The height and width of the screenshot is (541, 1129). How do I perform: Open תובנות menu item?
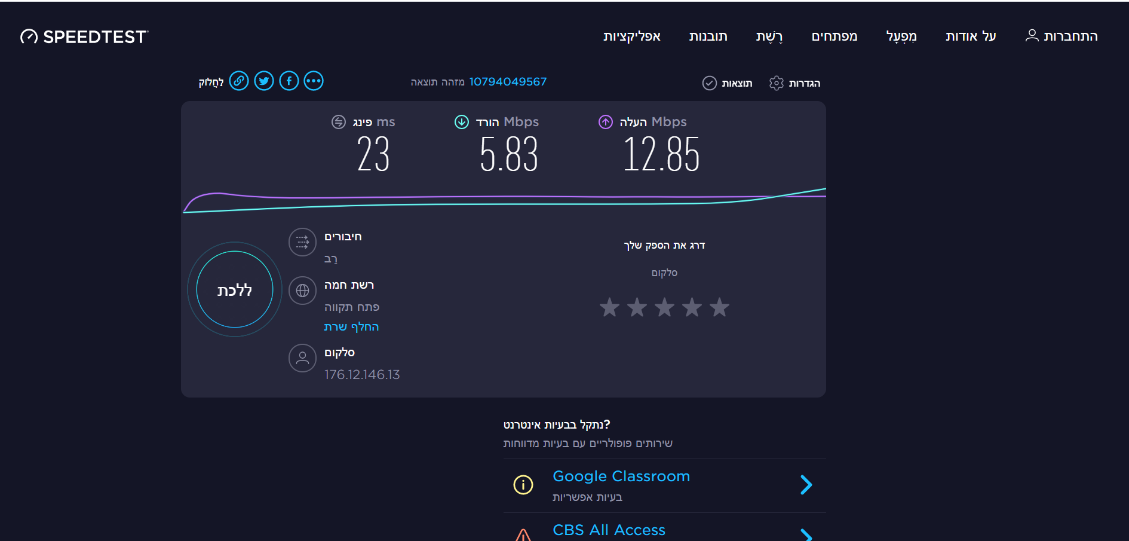click(708, 36)
